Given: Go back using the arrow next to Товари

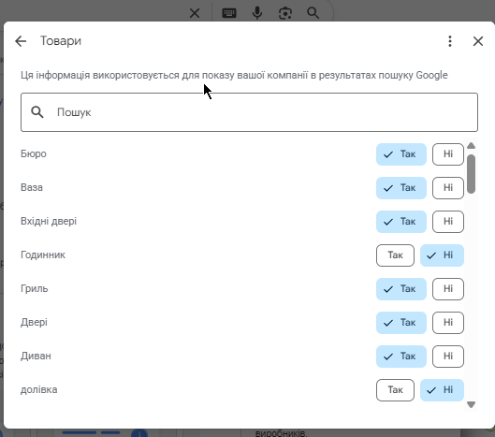Looking at the screenshot, I should 21,41.
